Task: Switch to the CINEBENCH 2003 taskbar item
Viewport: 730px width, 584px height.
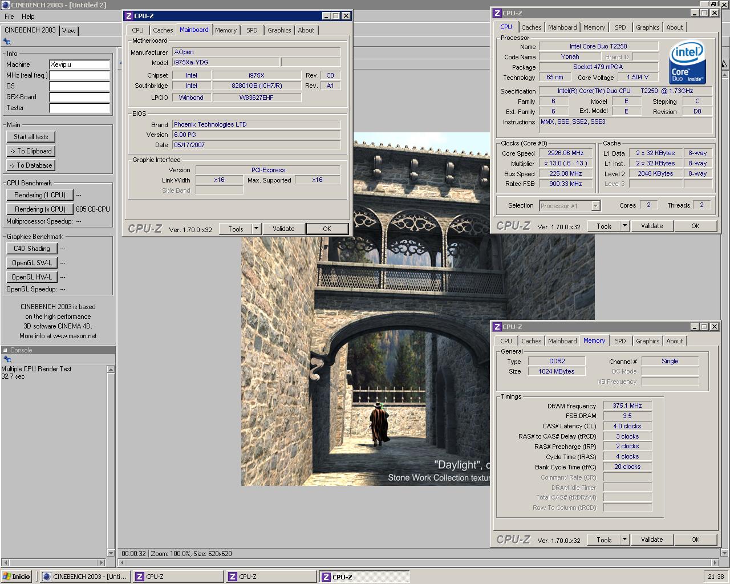Action: [x=86, y=577]
